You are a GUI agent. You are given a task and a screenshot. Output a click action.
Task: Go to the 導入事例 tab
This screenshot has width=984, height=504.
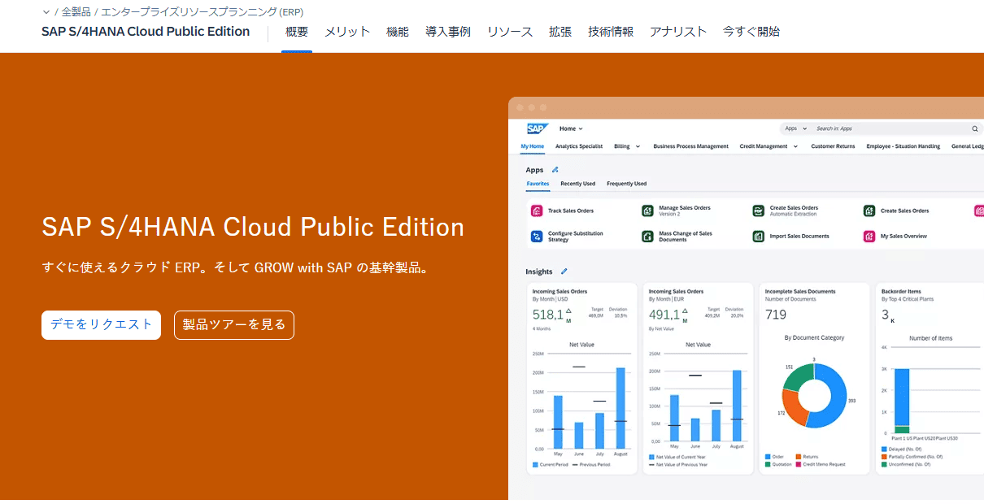pos(448,32)
